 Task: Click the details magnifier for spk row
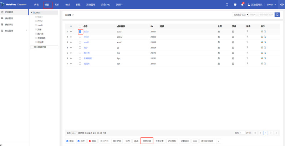[x=248, y=64]
